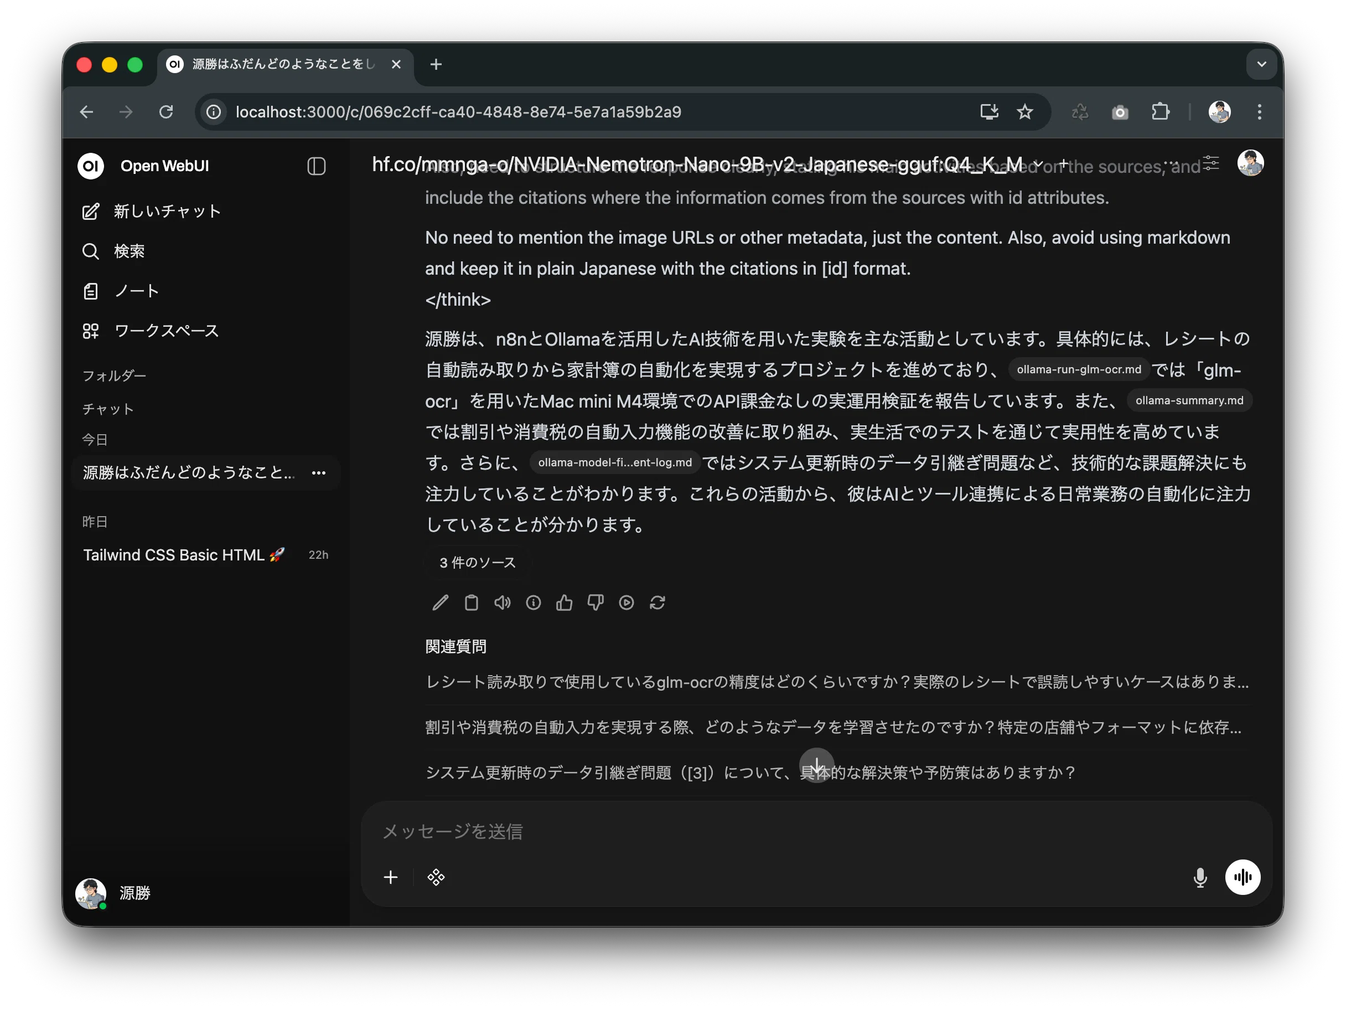Reload the browser page
Viewport: 1346px width, 1009px height.
[x=166, y=112]
